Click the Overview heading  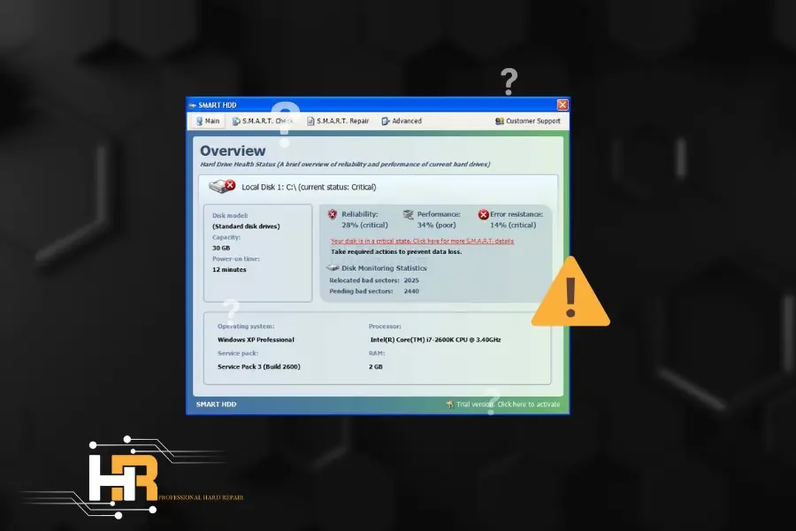click(233, 151)
